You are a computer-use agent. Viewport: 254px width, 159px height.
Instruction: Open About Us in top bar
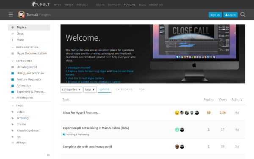[x=156, y=5]
